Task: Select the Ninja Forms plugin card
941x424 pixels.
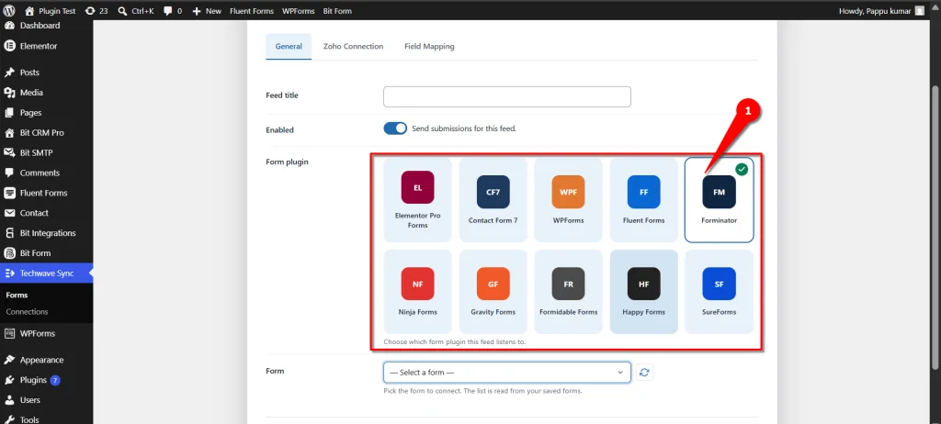Action: 418,292
